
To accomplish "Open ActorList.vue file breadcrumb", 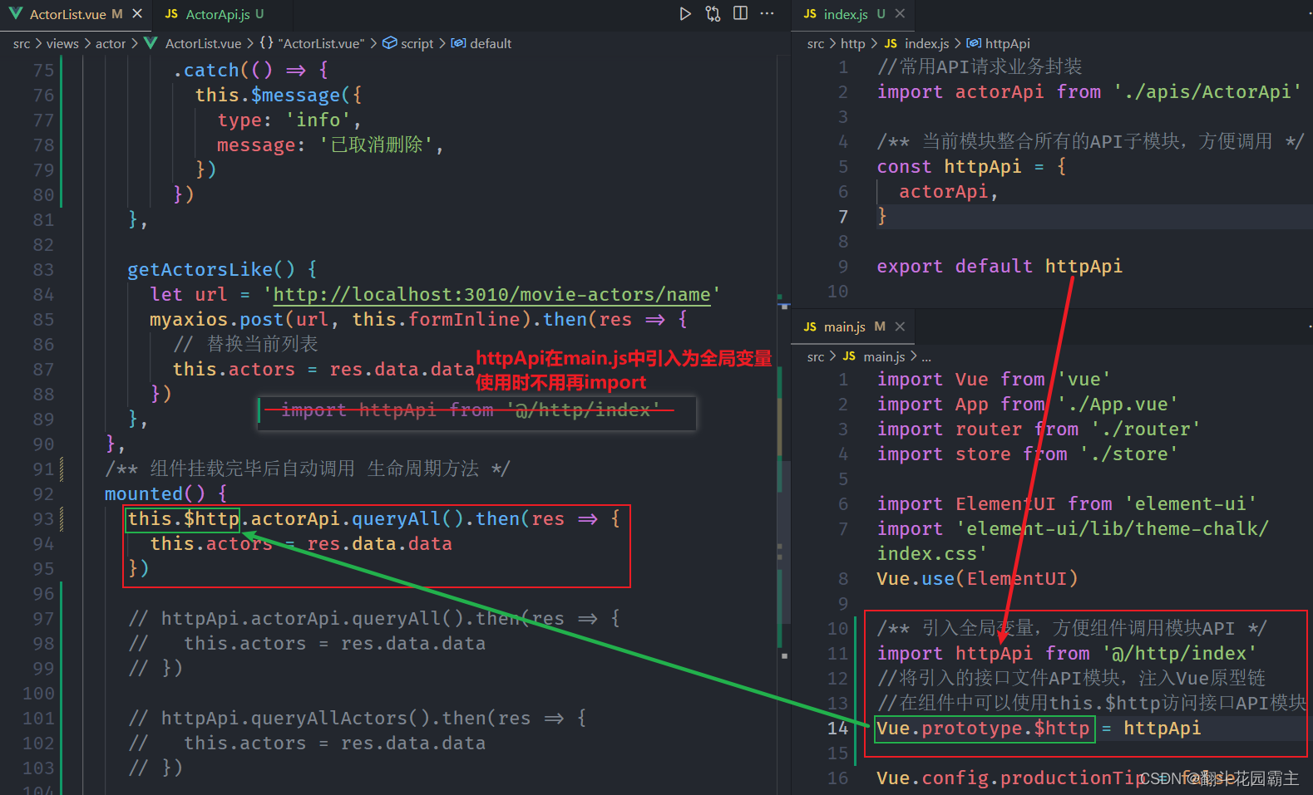I will [x=203, y=43].
